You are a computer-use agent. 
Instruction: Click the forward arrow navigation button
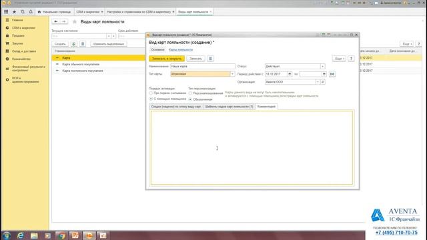64,21
